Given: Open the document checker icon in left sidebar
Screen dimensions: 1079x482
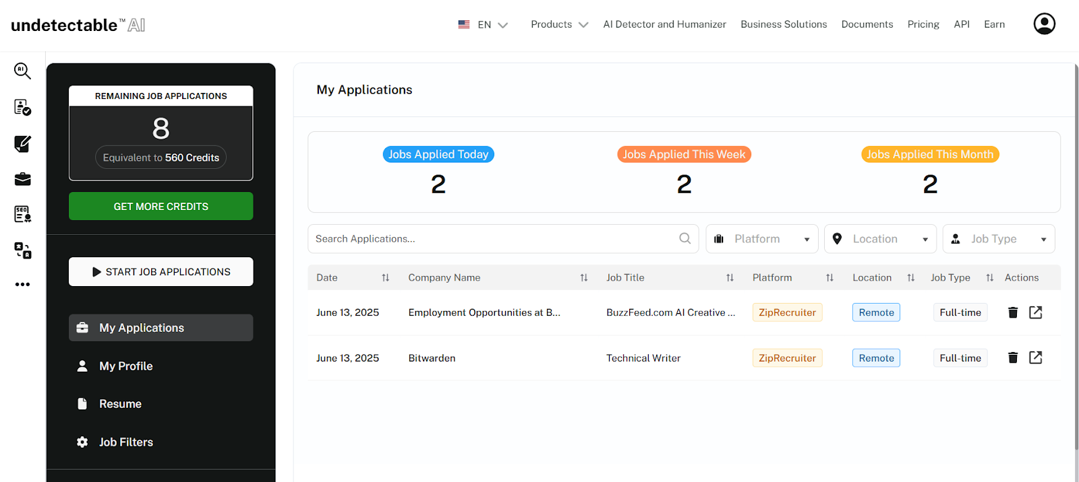Looking at the screenshot, I should tap(23, 107).
